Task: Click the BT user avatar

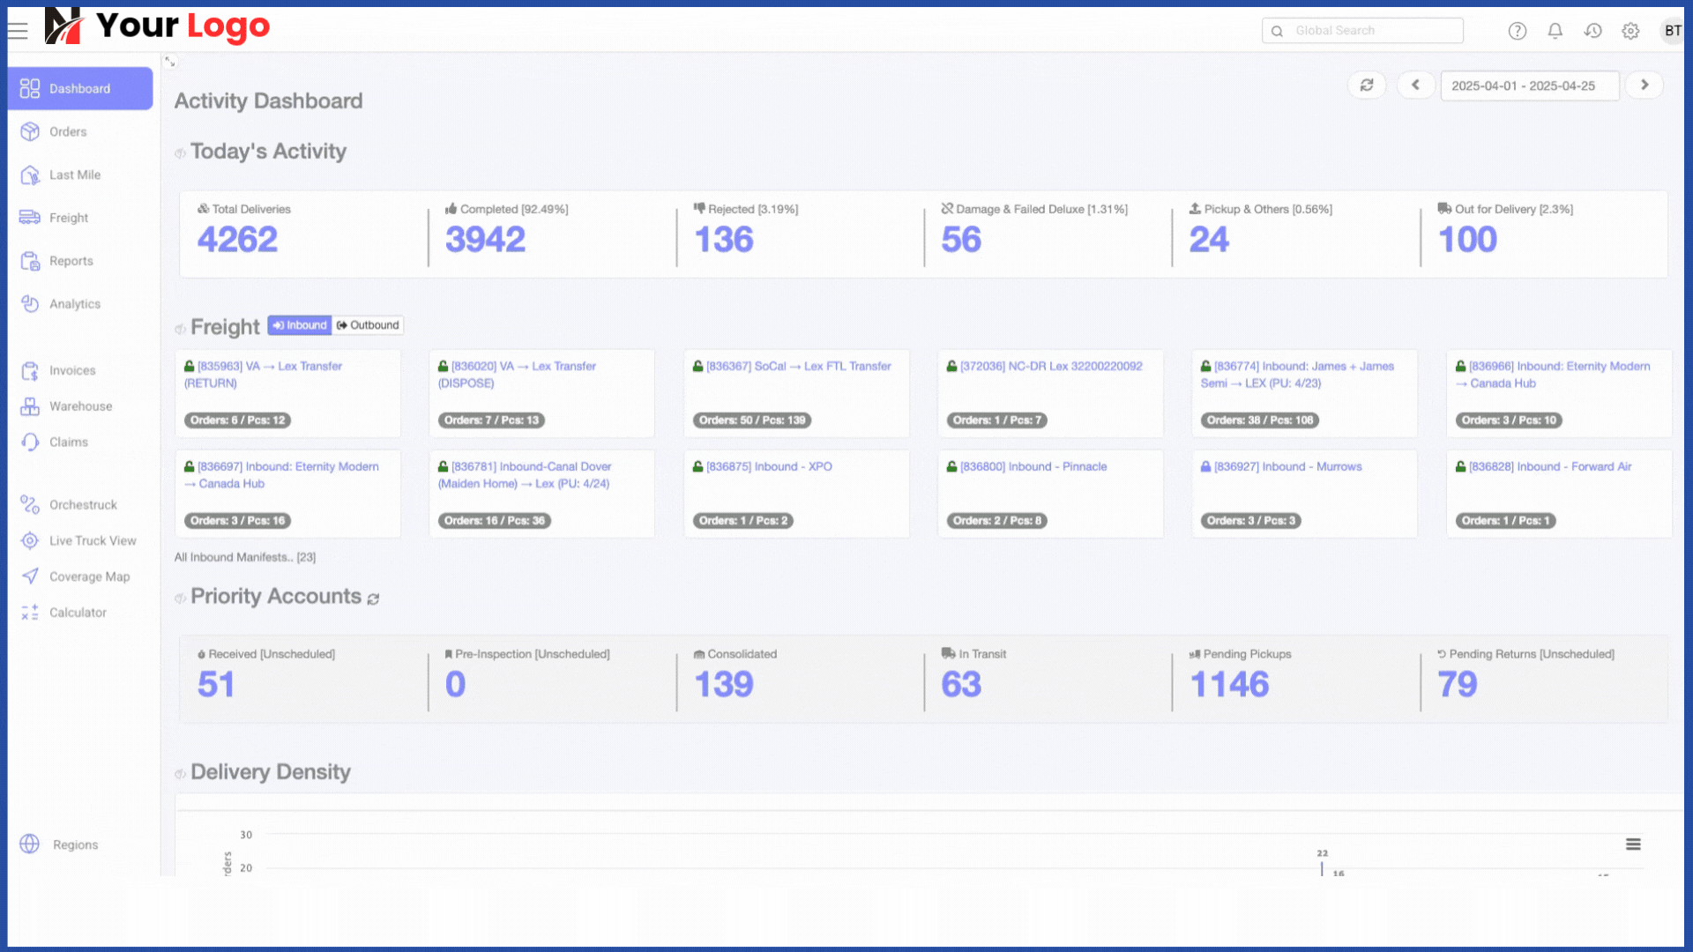Action: (x=1672, y=31)
